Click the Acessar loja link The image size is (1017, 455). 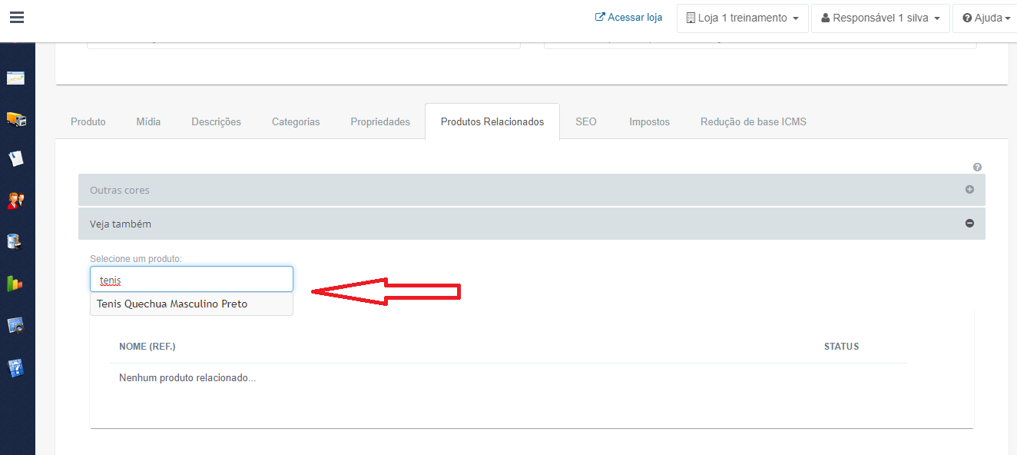click(x=628, y=17)
